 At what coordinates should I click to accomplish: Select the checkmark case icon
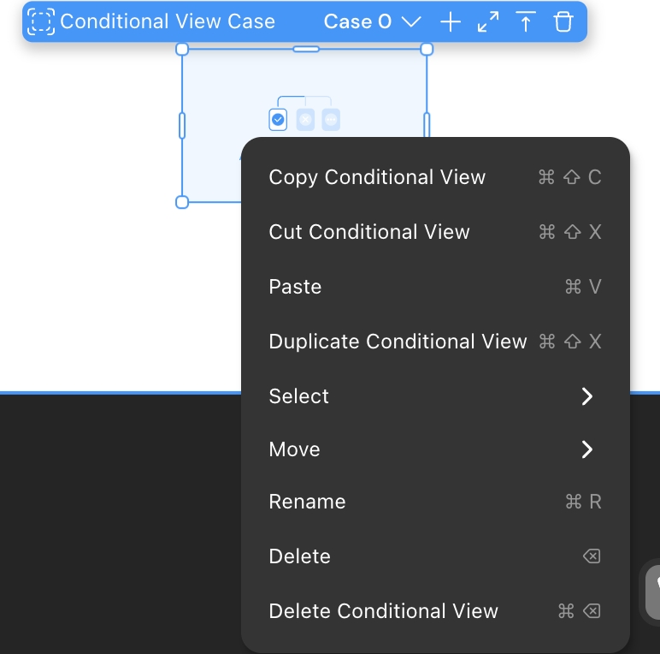coord(278,120)
